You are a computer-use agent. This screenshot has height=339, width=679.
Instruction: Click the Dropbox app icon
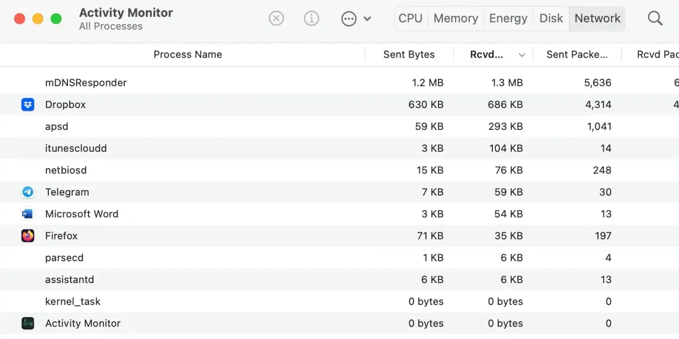point(27,105)
